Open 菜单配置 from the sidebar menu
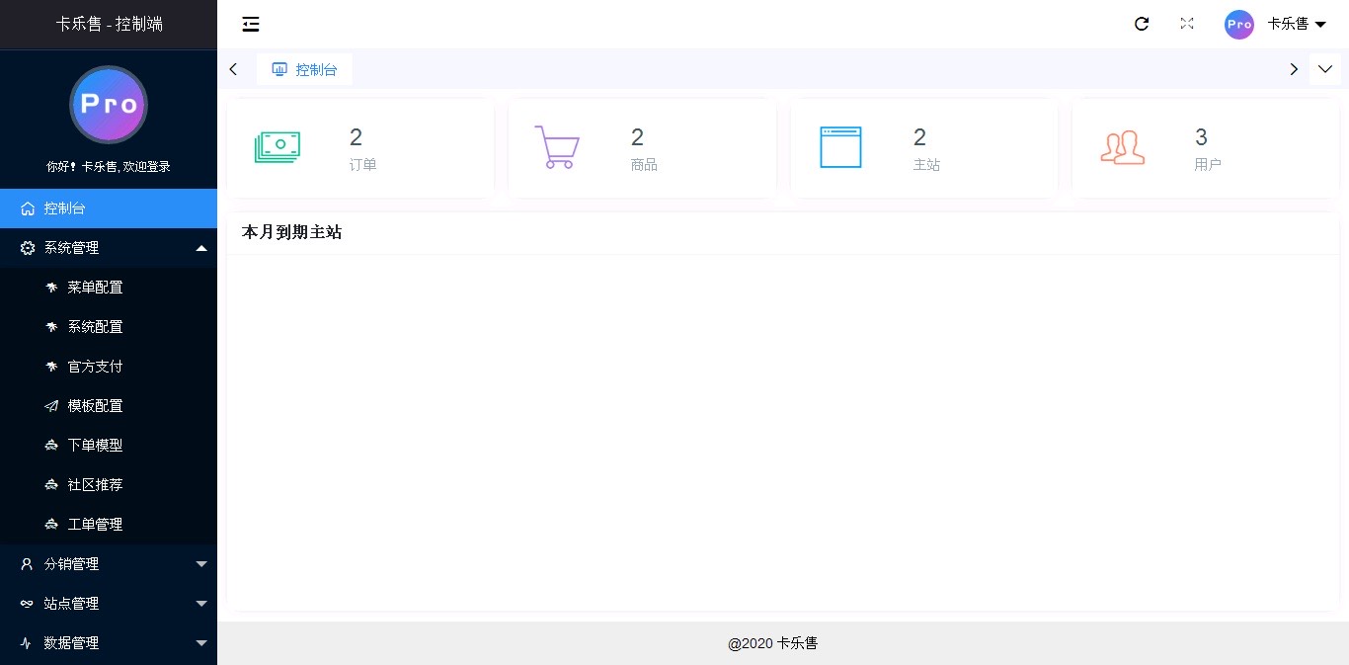 point(95,288)
